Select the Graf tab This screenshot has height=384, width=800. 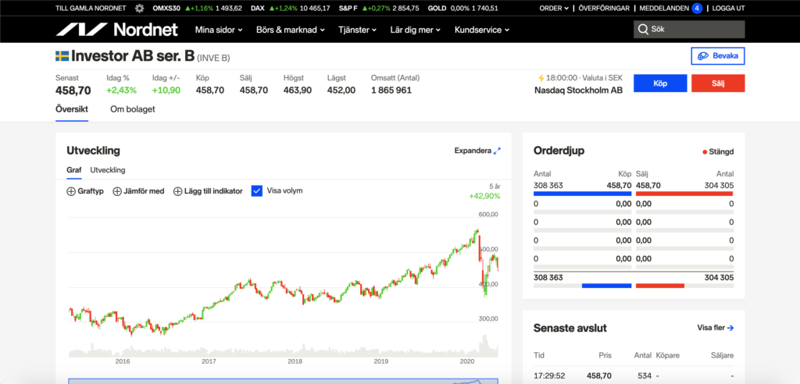coord(74,170)
